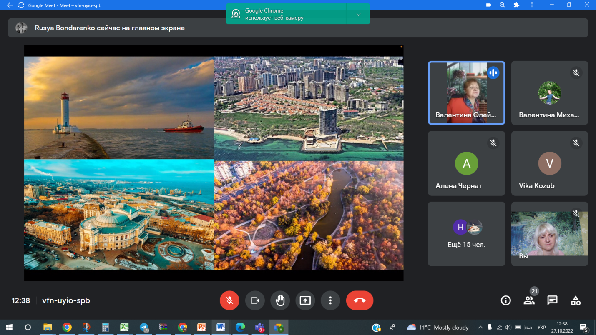Click the back arrow in title bar
The image size is (596, 335).
(10, 5)
